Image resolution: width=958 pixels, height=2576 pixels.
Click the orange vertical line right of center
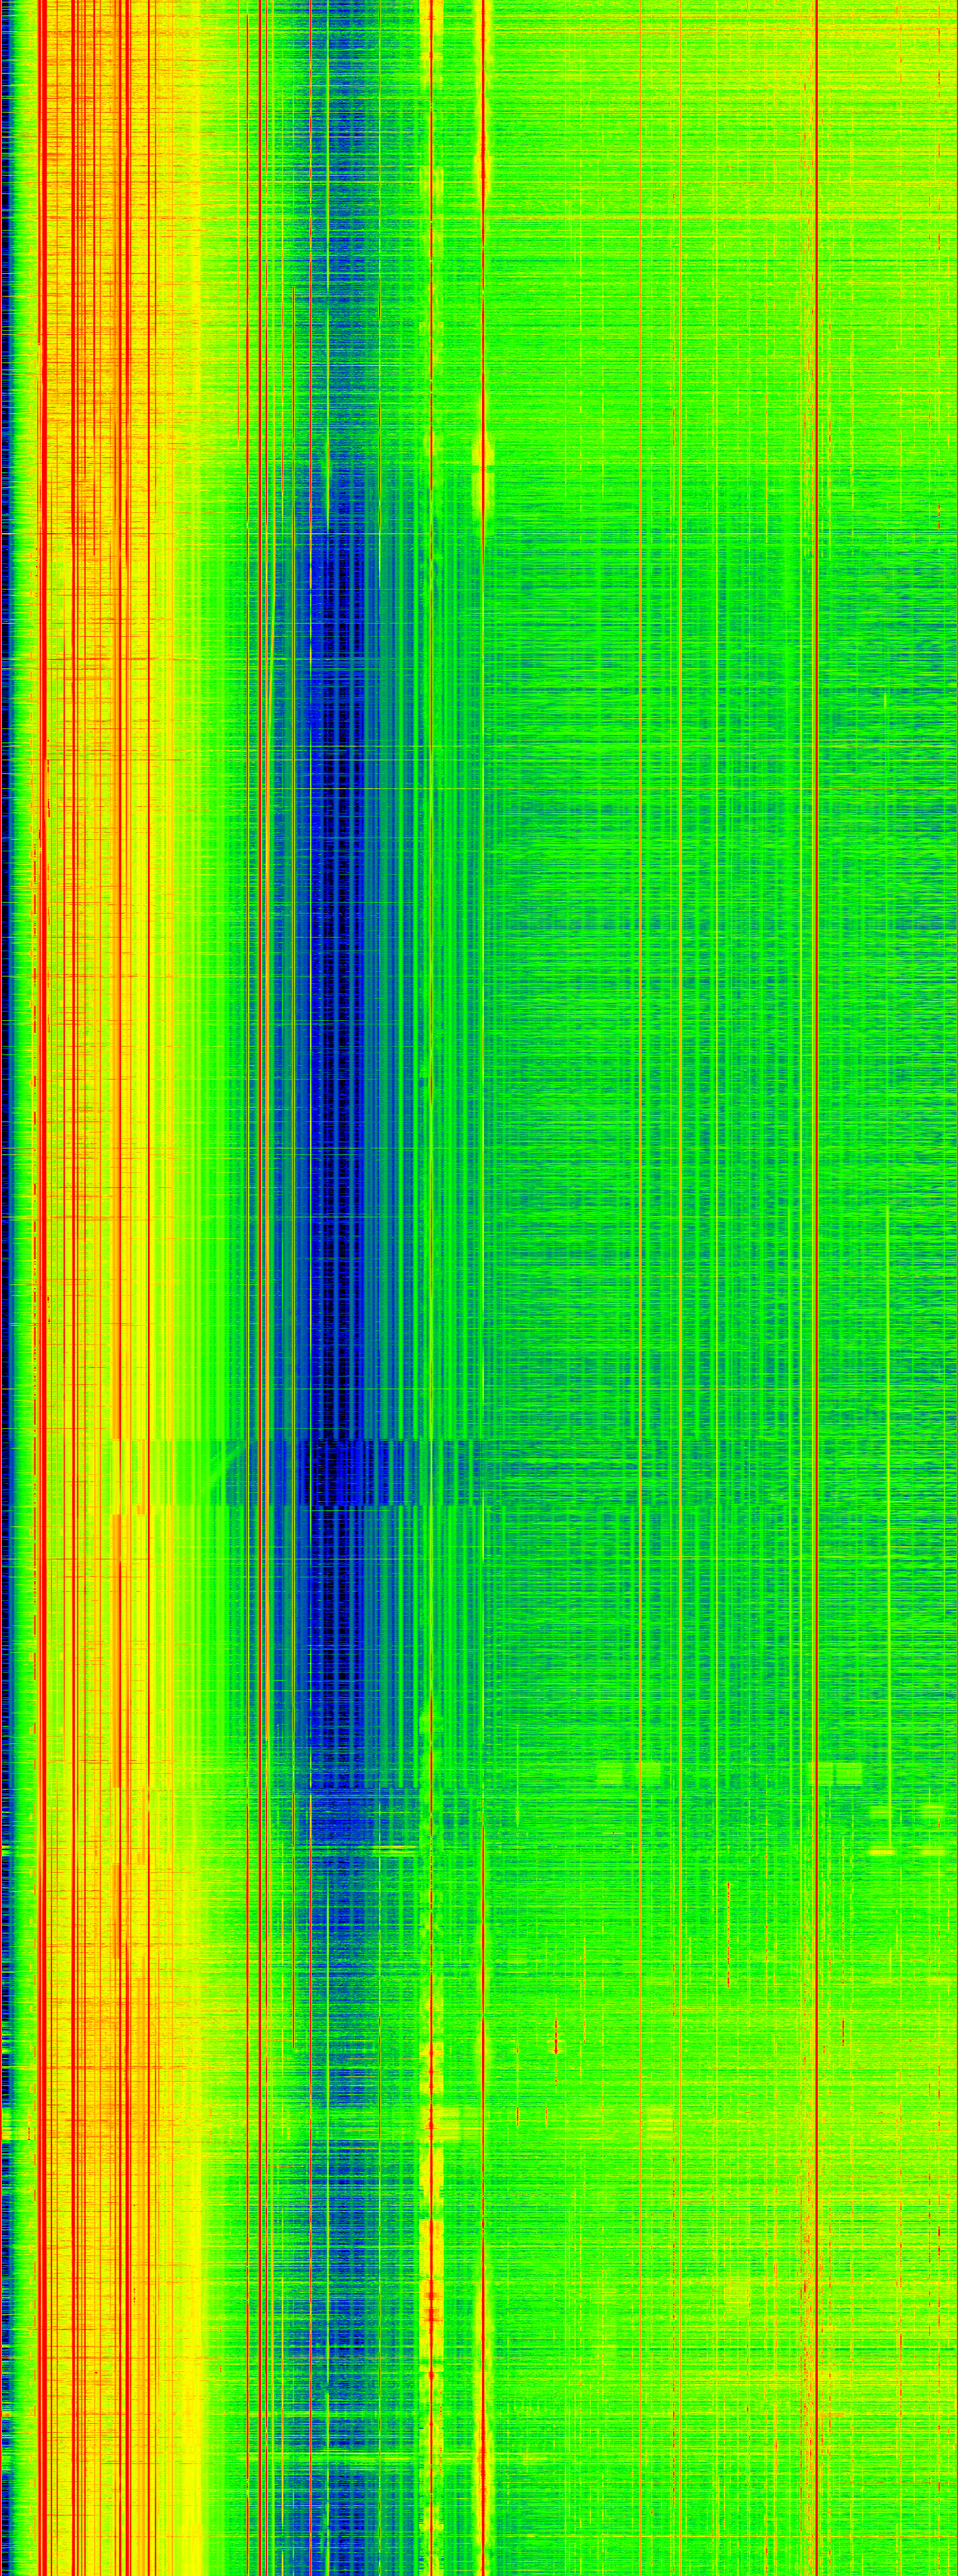pyautogui.click(x=640, y=1000)
